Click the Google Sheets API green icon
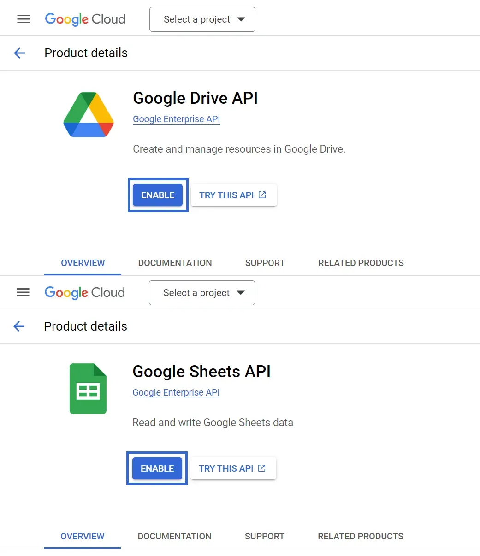This screenshot has width=480, height=556. pos(88,388)
